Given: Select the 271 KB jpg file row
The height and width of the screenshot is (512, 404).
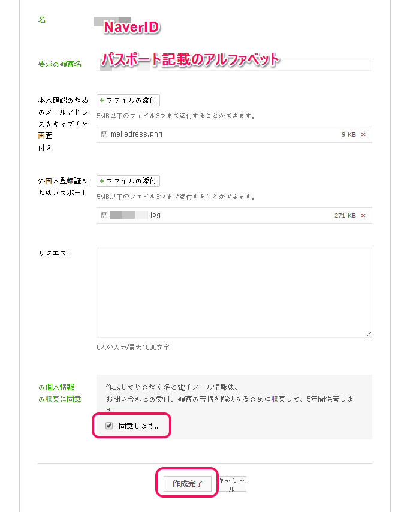Looking at the screenshot, I should click(x=234, y=215).
